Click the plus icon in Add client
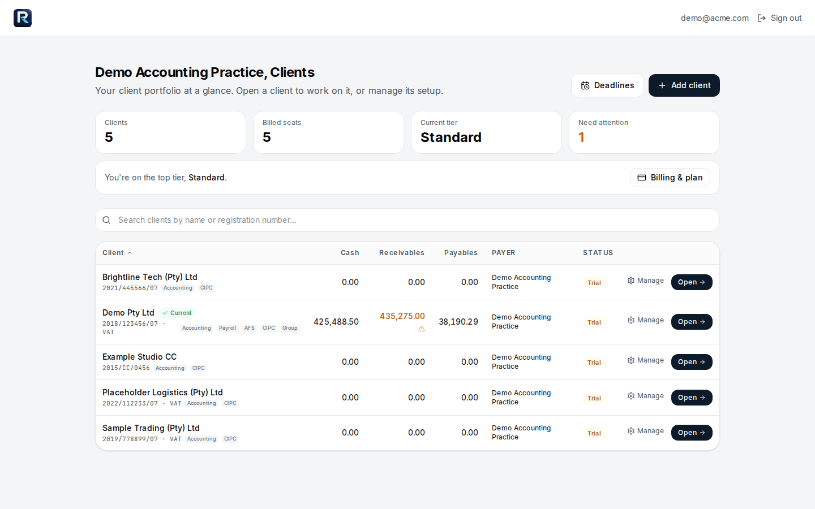This screenshot has height=509, width=815. click(x=662, y=85)
